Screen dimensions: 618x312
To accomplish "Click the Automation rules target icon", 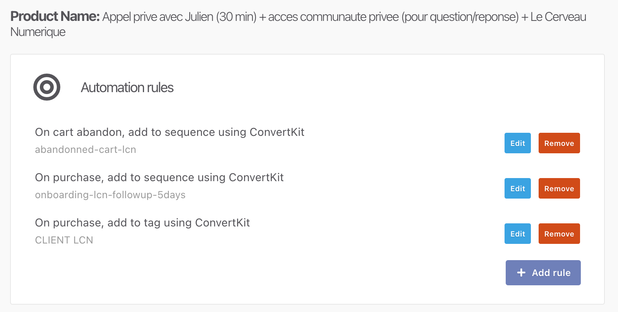I will [x=47, y=87].
